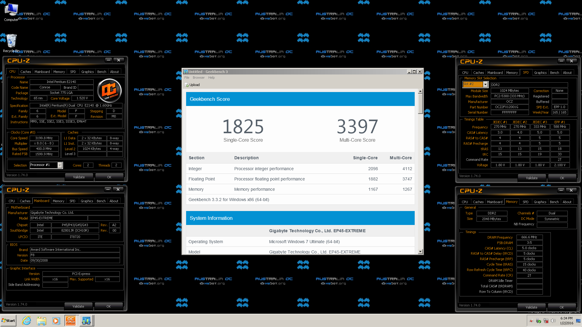The width and height of the screenshot is (582, 327).
Task: Open Windows Media Player taskbar icon
Action: [x=56, y=321]
